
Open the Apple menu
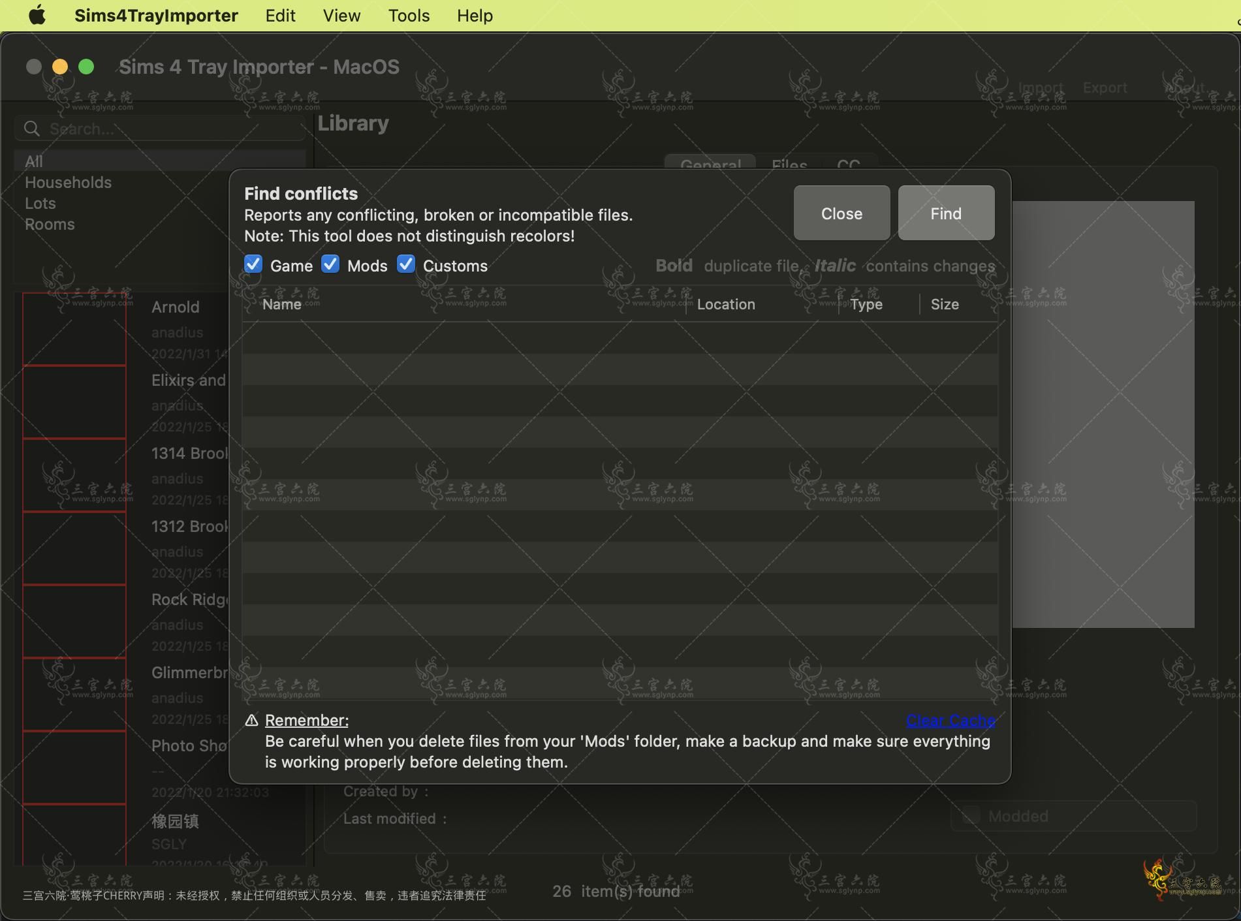click(37, 15)
